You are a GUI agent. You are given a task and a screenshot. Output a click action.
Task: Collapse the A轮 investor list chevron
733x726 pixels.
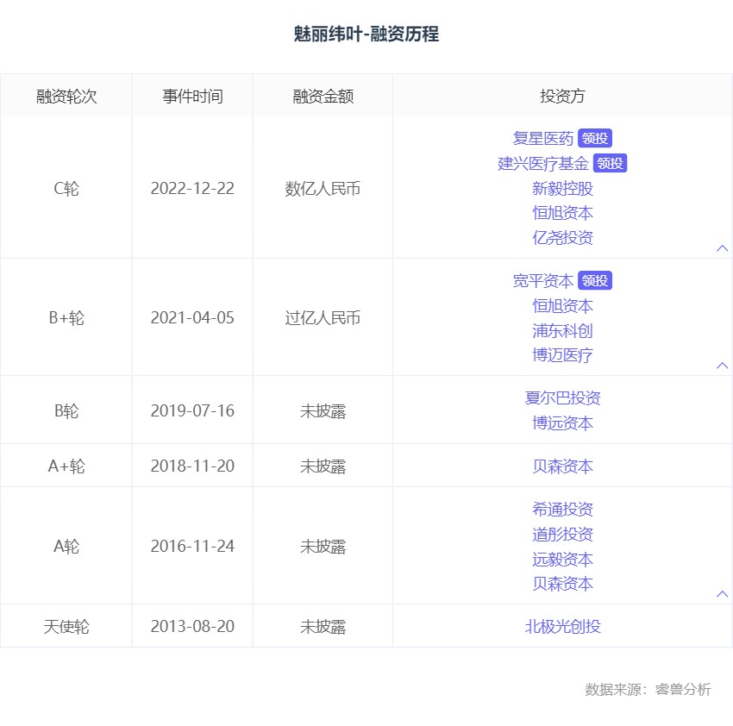click(x=723, y=594)
